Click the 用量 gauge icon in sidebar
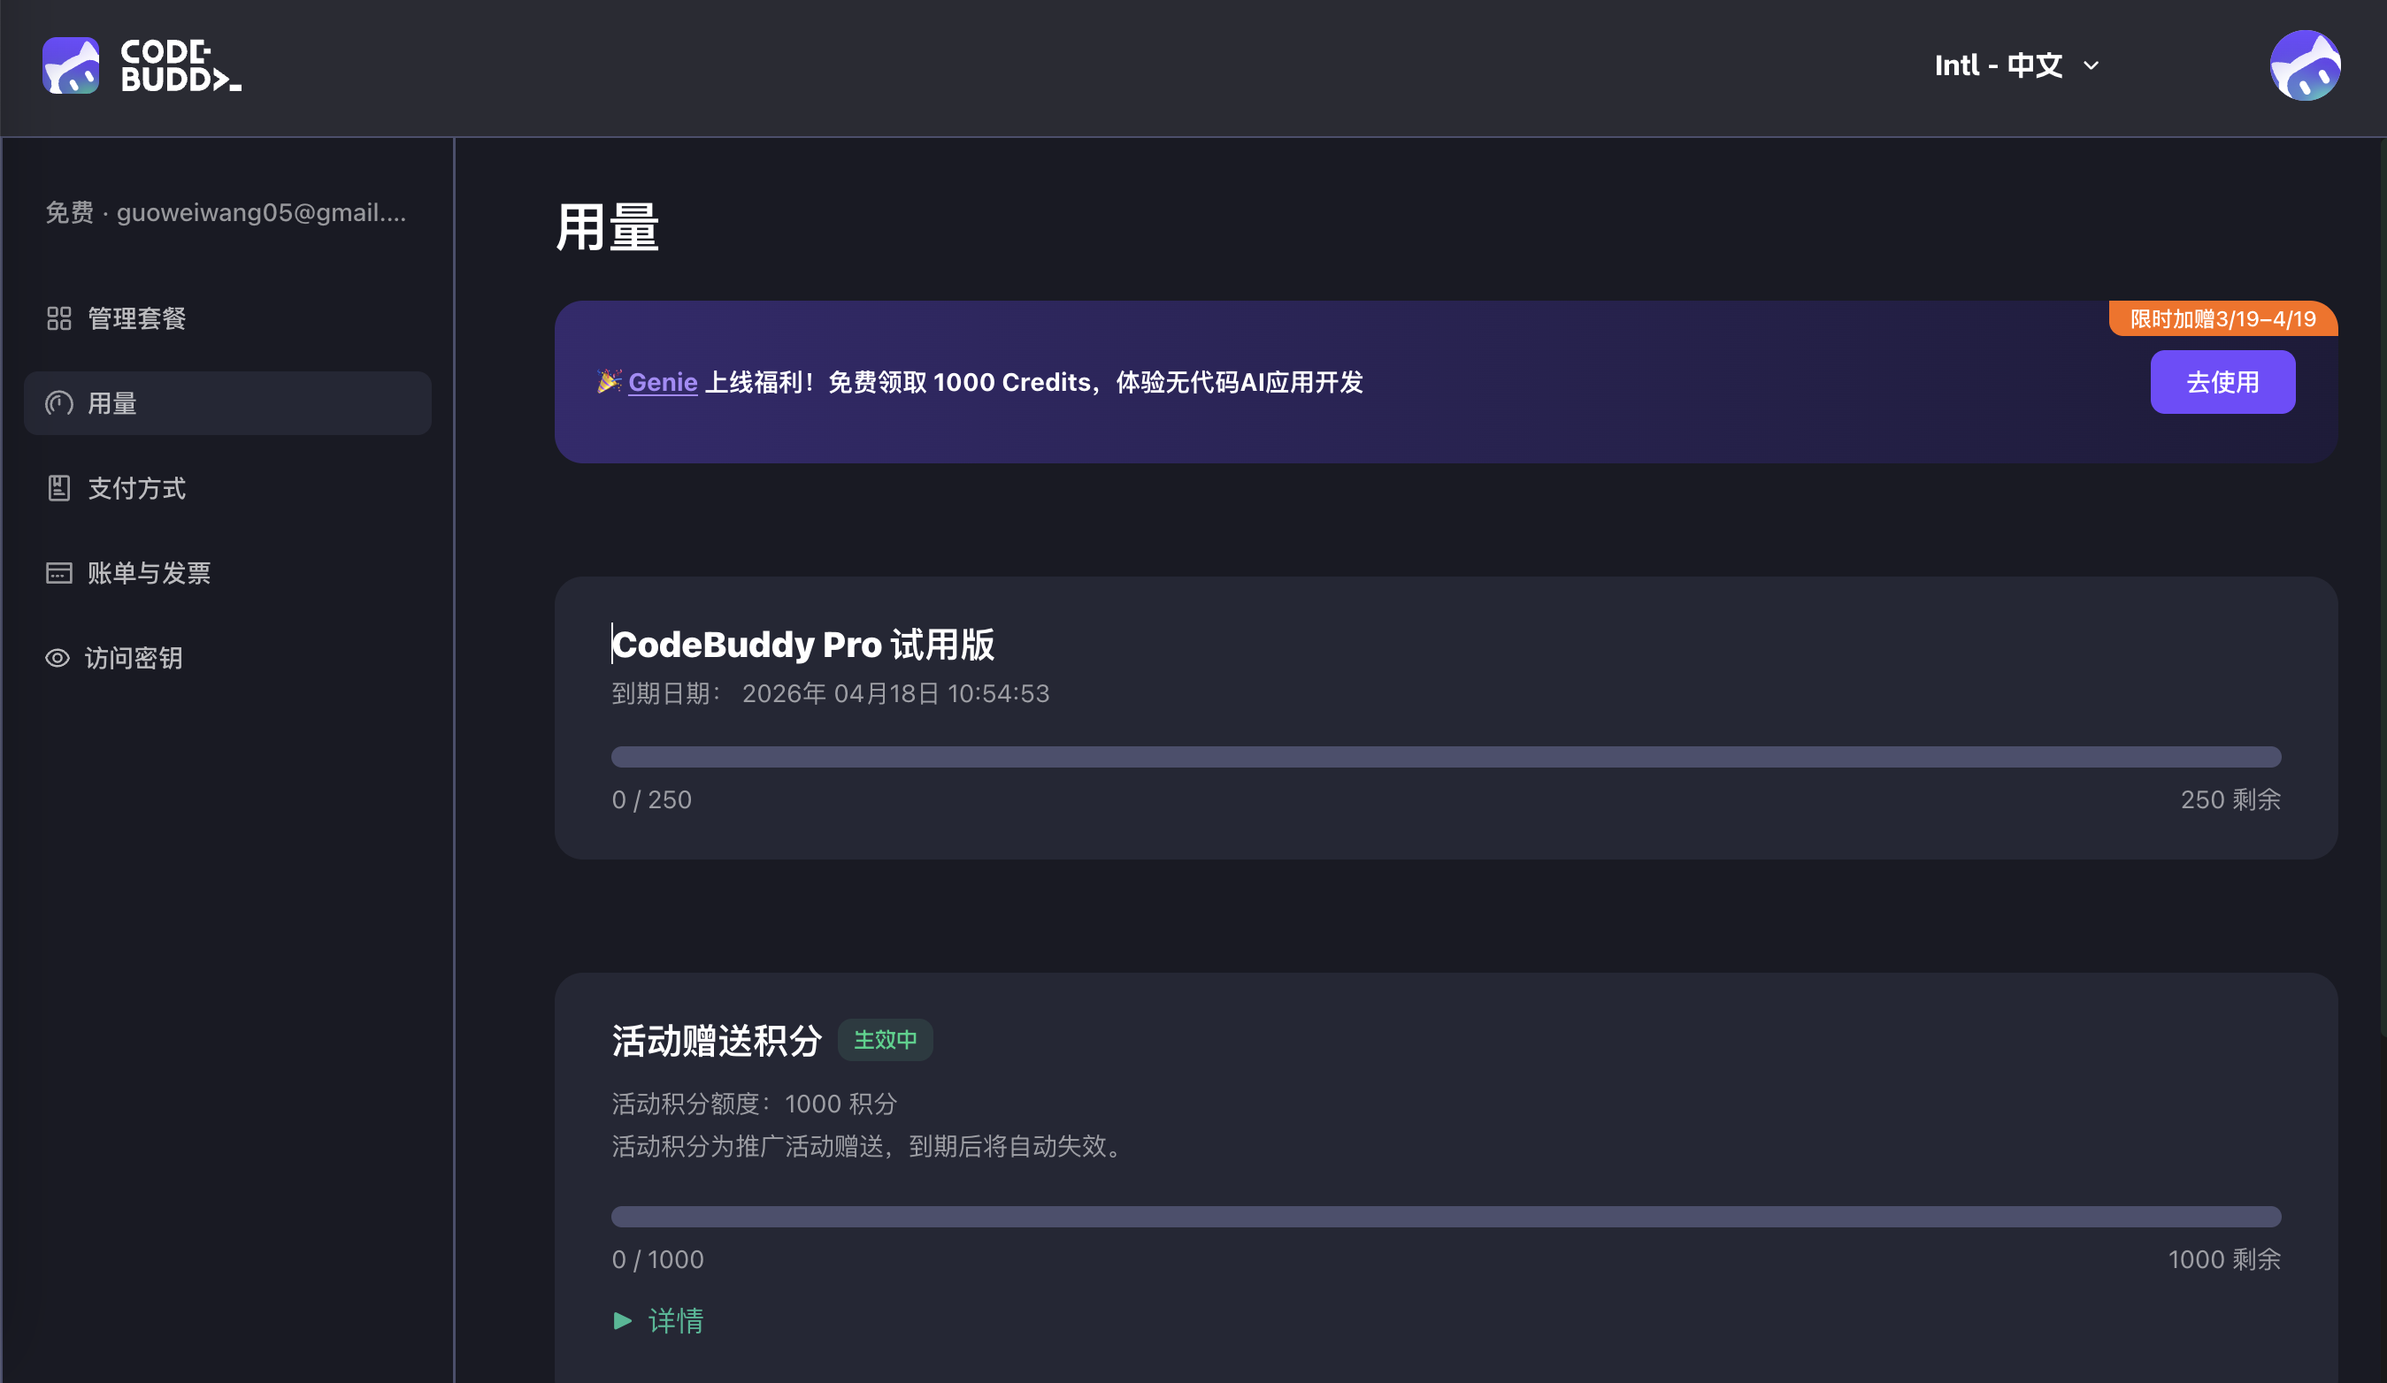The width and height of the screenshot is (2387, 1383). 58,402
